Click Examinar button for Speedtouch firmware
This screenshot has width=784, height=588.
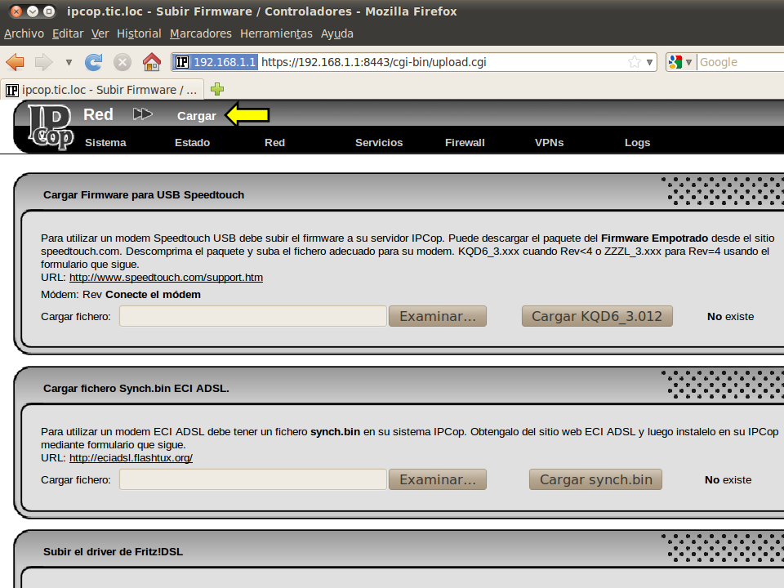[438, 316]
